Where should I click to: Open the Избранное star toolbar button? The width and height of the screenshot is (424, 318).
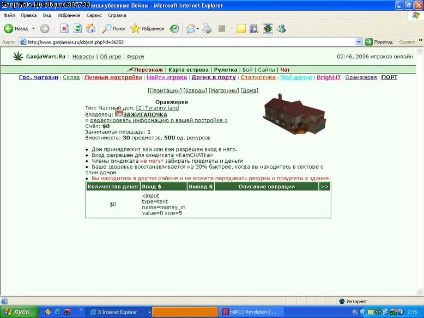pos(147,29)
